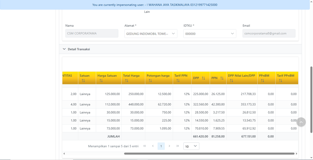This screenshot has height=160, width=313.
Task: Click PPN cell 7.909,55
Action: click(219, 128)
